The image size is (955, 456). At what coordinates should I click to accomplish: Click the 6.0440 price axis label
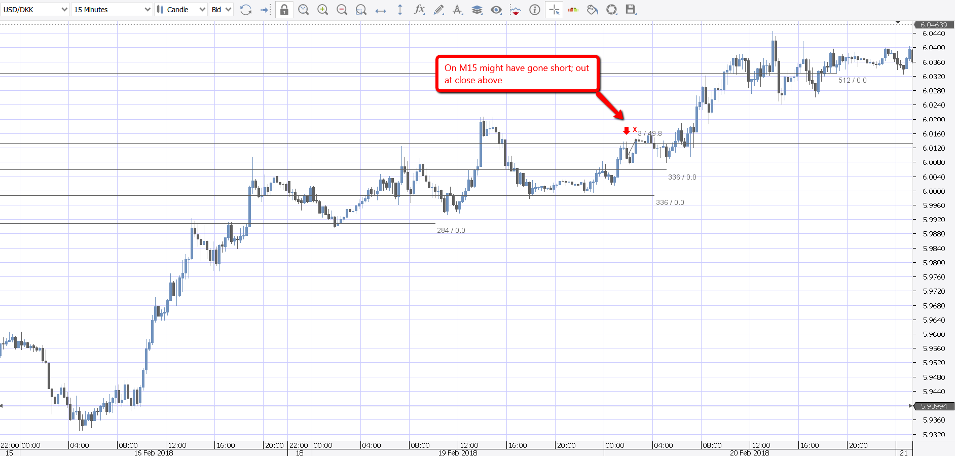pos(934,33)
